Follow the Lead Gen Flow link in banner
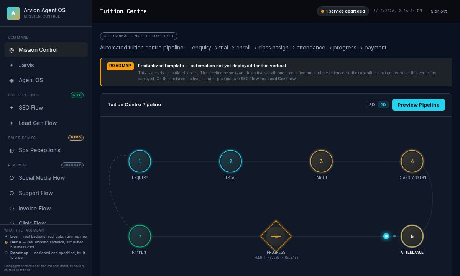Screen dimensions: 460x276 click(281, 79)
